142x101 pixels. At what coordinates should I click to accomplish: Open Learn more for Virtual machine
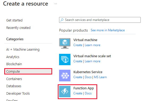point(92,45)
